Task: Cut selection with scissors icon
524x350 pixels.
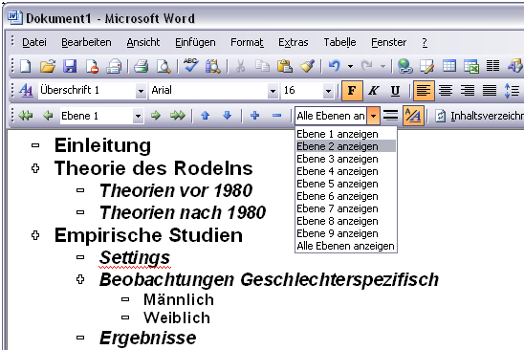Action: (x=240, y=66)
